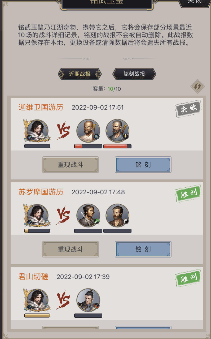The image size is (211, 339).
Task: Engrave the 迦维卫国游历 battle report with 铭刻
Action: point(143,165)
